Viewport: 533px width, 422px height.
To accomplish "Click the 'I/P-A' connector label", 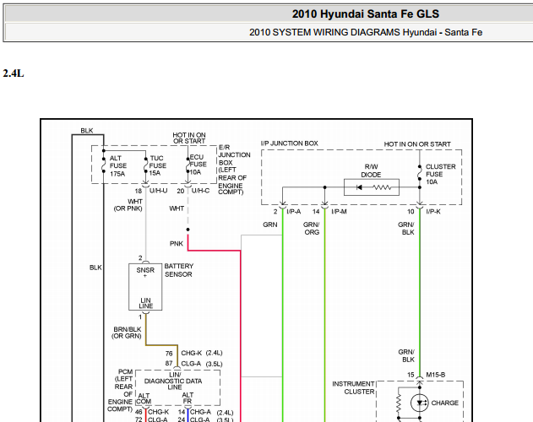I will tap(294, 212).
